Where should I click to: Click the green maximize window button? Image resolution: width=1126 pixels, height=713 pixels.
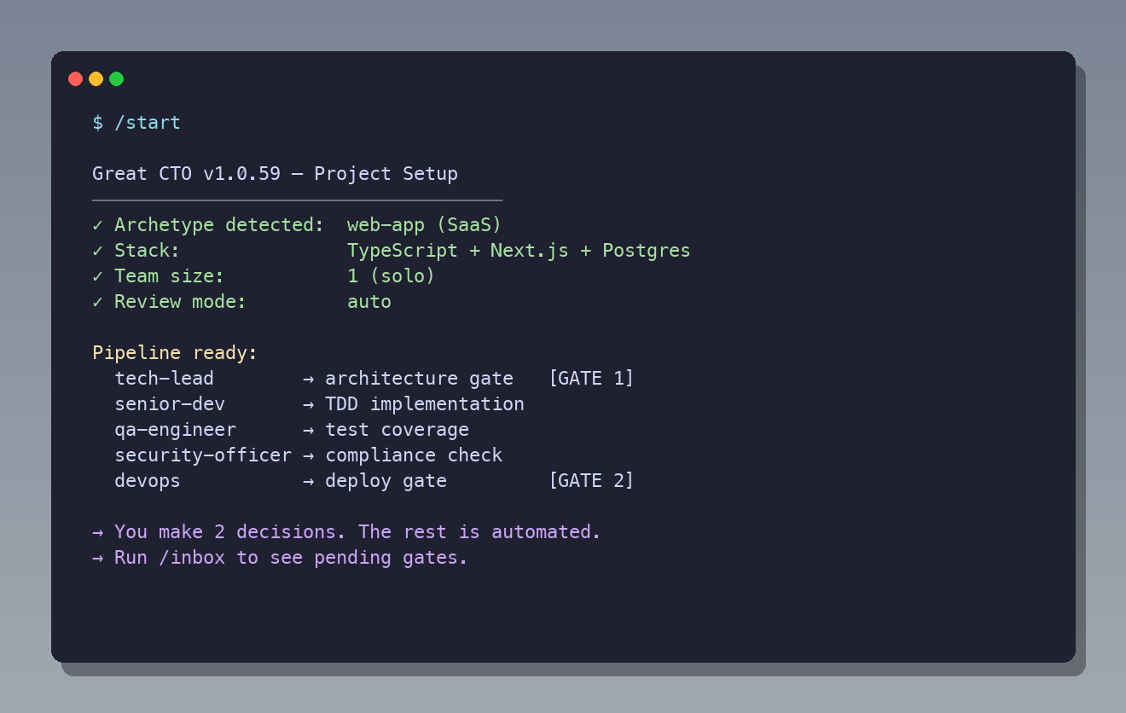116,79
